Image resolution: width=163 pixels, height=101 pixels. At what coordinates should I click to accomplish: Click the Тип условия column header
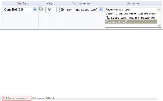[81, 4]
